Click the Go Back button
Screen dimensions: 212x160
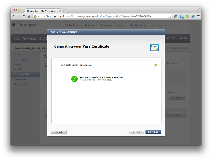click(136, 132)
